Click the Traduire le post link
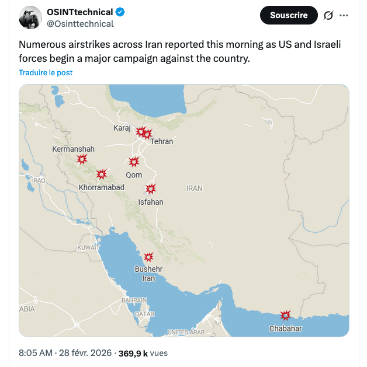 [x=46, y=73]
